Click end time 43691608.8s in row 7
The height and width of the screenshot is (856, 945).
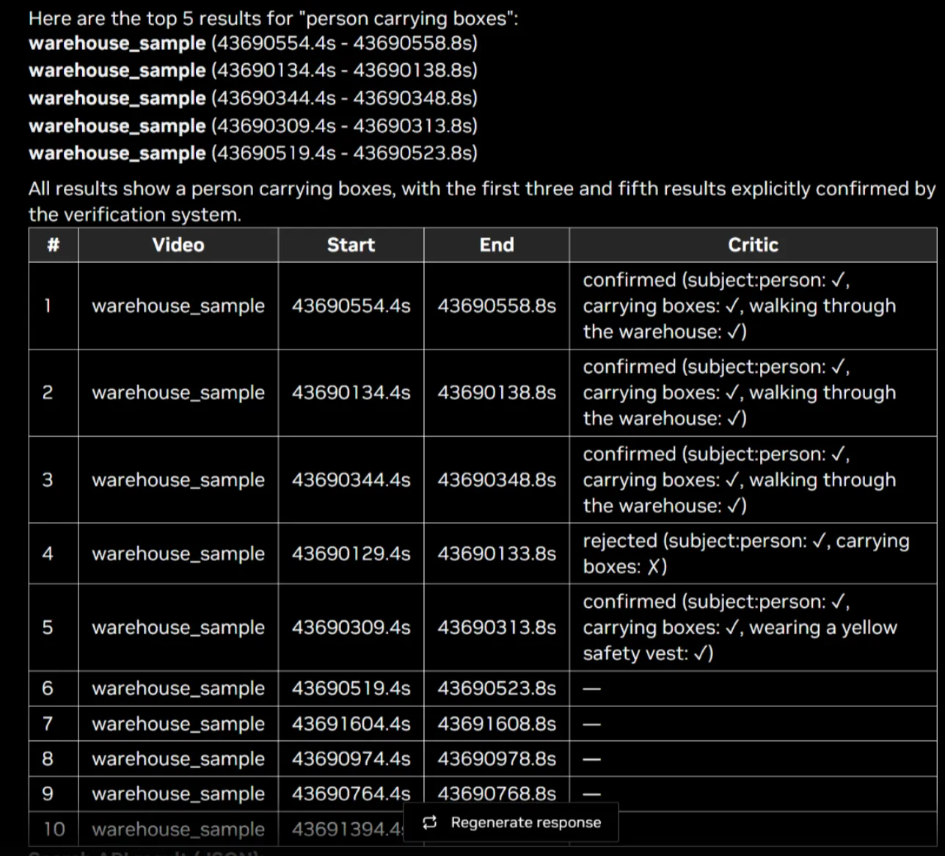coord(497,724)
